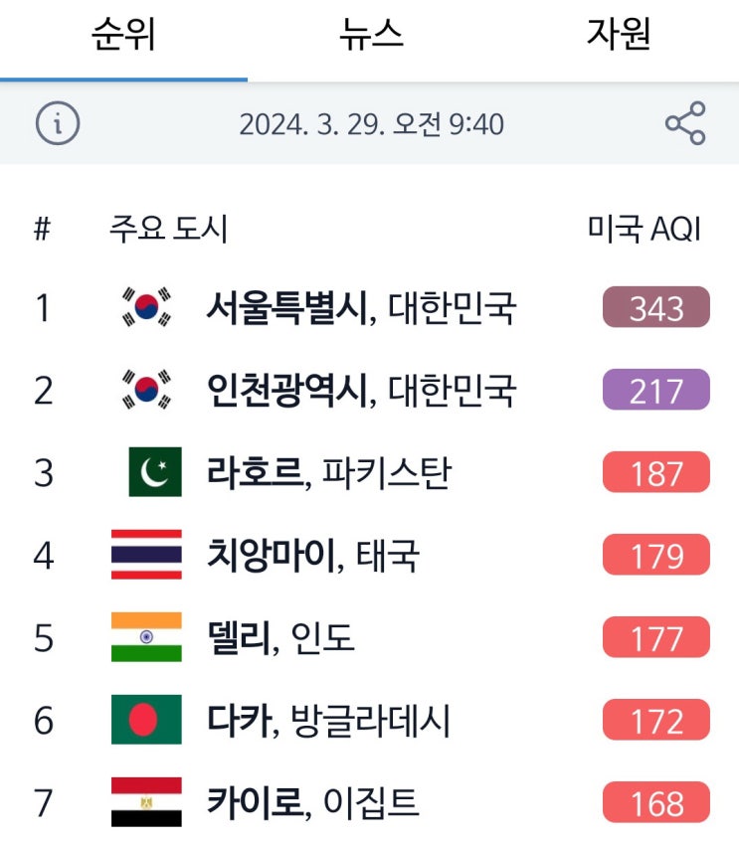Click the 343 AQI badge
The image size is (739, 844).
coord(656,307)
